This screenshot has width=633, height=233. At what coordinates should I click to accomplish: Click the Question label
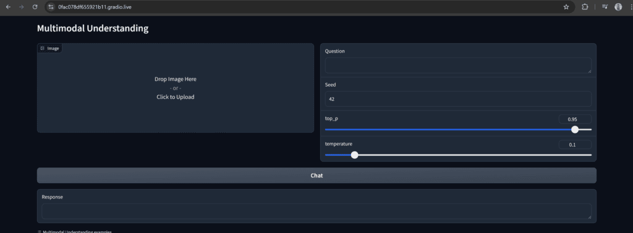[x=334, y=51]
